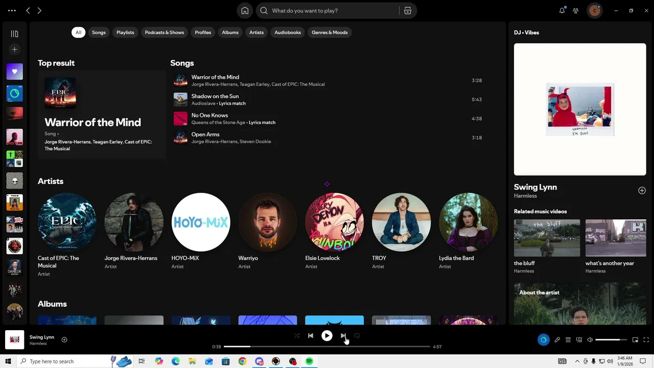Create a playlist with sidebar plus icon
Viewport: 654px width, 368px height.
14,50
